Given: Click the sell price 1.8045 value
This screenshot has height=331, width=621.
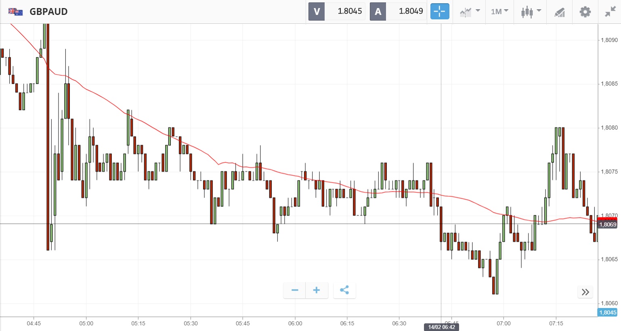Looking at the screenshot, I should click(x=350, y=11).
